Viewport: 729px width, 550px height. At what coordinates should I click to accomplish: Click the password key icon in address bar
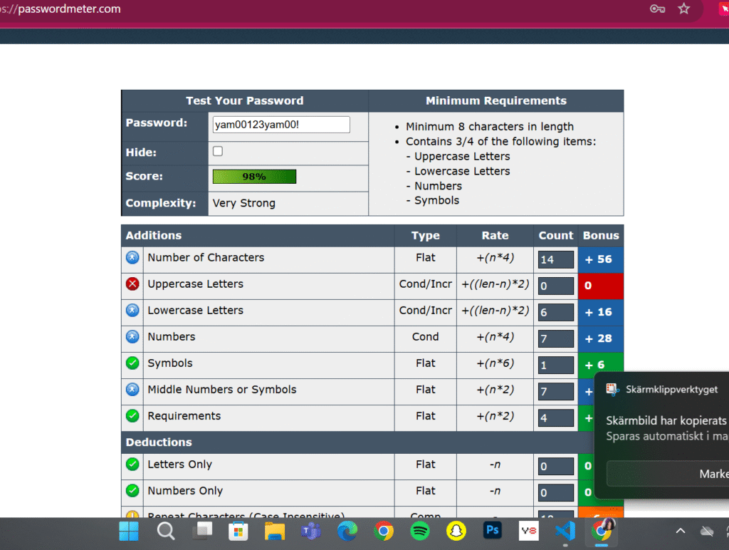click(x=657, y=9)
